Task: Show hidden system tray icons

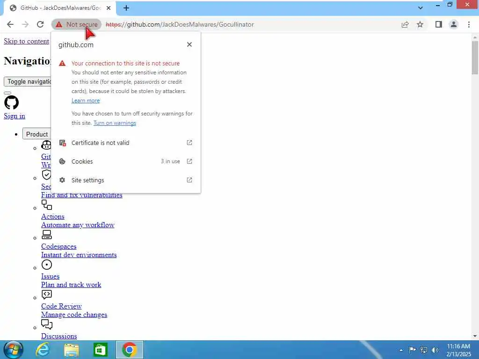Action: click(401, 350)
